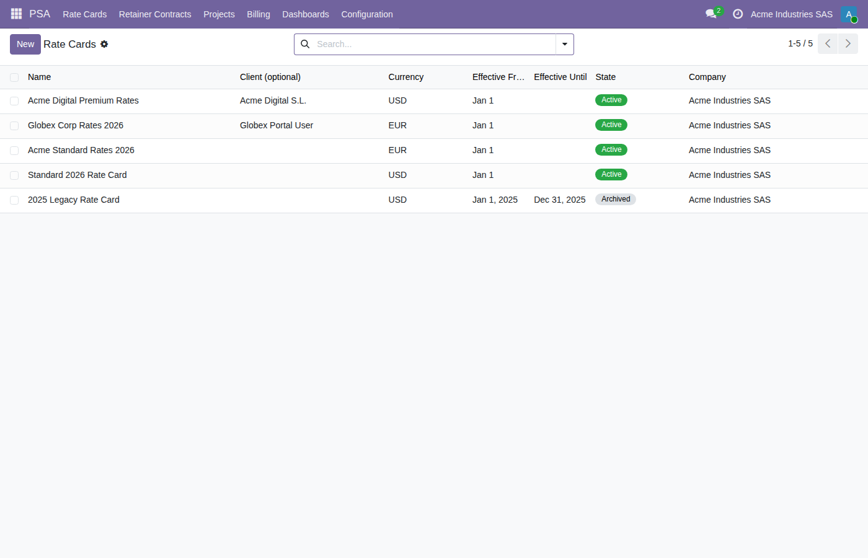Screen dimensions: 868x558
Task: Click the Rate Cards gear actions icon
Action: point(104,44)
